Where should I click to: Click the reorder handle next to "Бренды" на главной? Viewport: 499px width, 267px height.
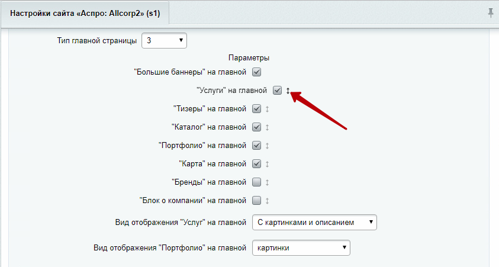268,183
